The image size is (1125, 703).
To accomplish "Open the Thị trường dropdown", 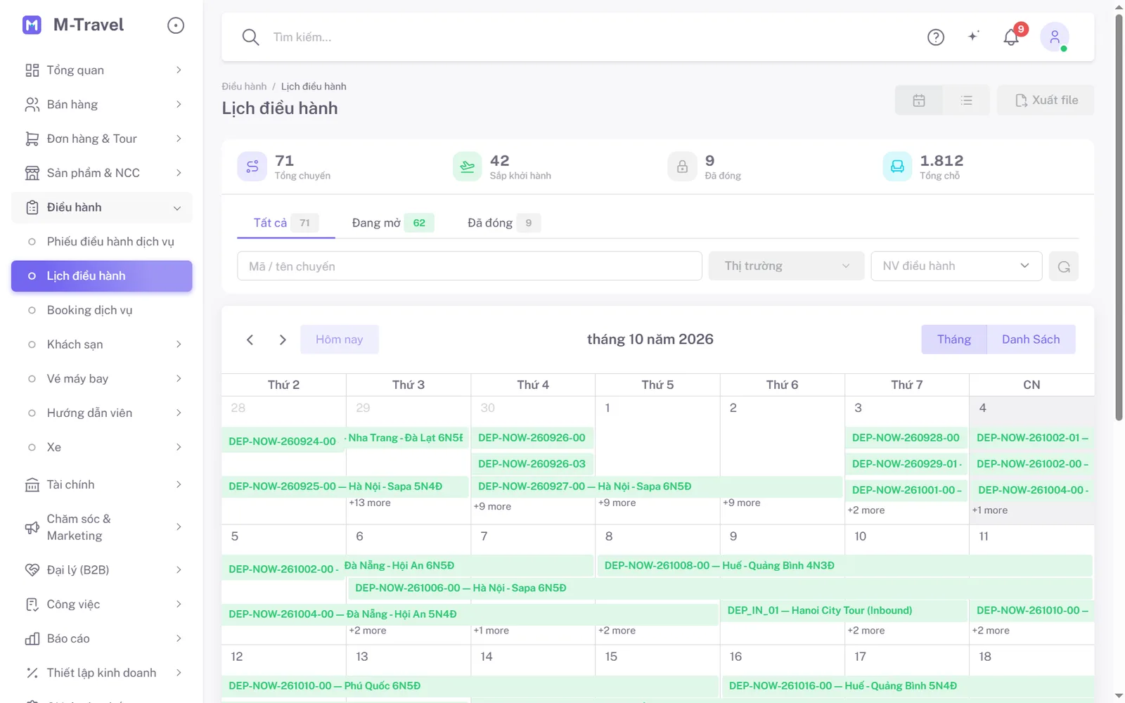I will 786,266.
